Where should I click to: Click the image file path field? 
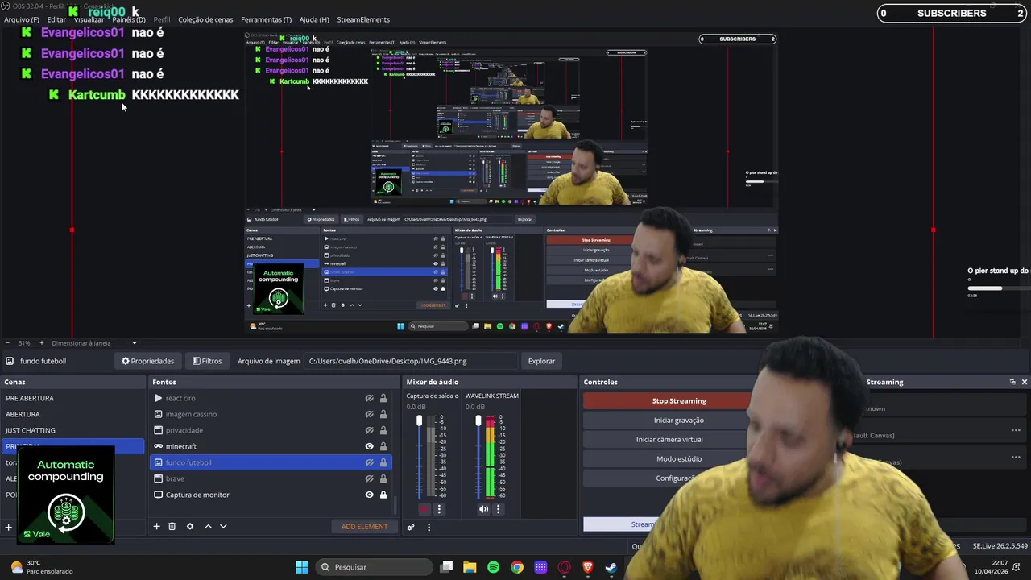(411, 361)
